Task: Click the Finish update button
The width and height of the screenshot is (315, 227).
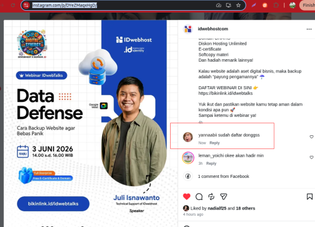Action: point(307,5)
